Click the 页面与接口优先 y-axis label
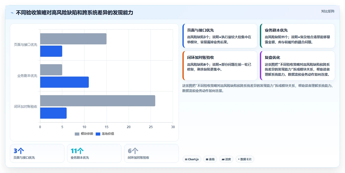 (x=25, y=45)
